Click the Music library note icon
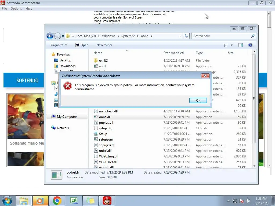 pyautogui.click(x=56, y=94)
